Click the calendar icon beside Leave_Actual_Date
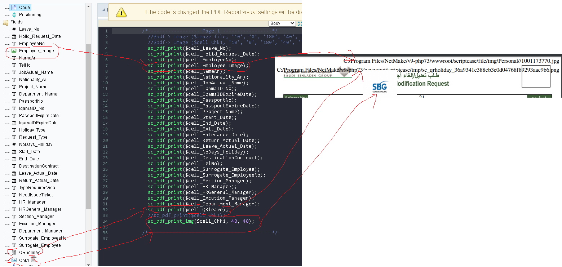 point(14,173)
